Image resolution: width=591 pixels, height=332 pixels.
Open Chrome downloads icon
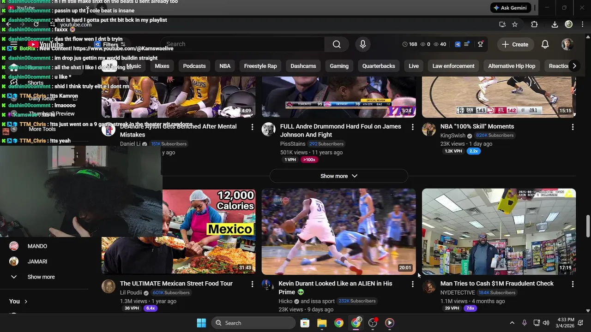(x=555, y=24)
